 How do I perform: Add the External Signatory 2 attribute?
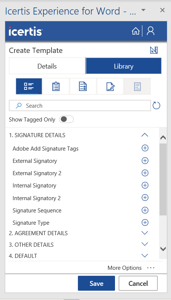[145, 173]
